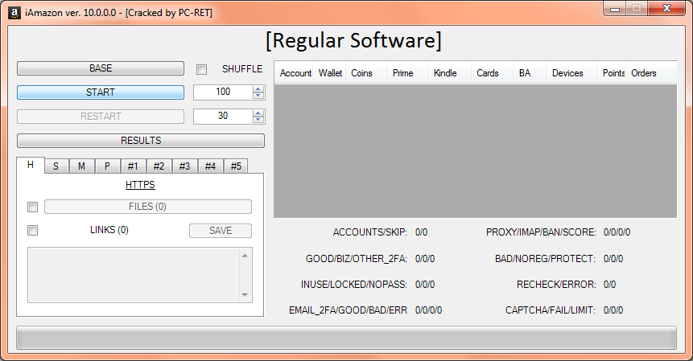Viewport: 693px width, 361px height.
Task: Click the BASE button
Action: tap(101, 68)
